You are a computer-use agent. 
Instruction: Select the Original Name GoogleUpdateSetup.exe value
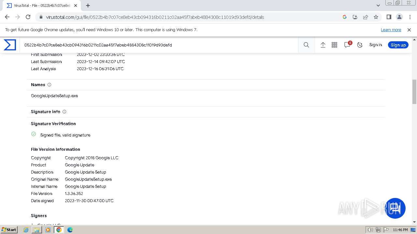pyautogui.click(x=88, y=179)
